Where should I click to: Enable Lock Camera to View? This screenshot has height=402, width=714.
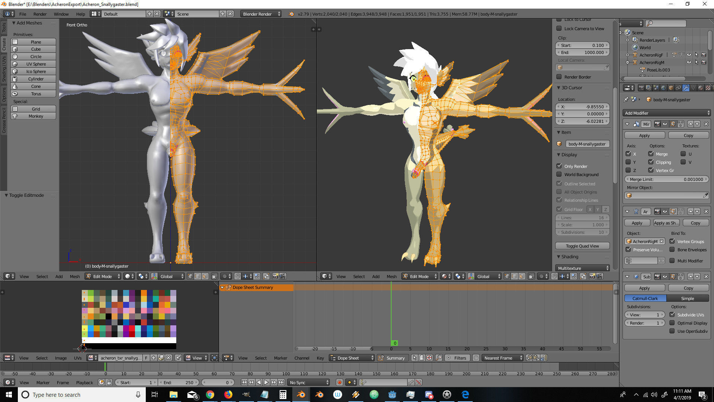coord(559,28)
